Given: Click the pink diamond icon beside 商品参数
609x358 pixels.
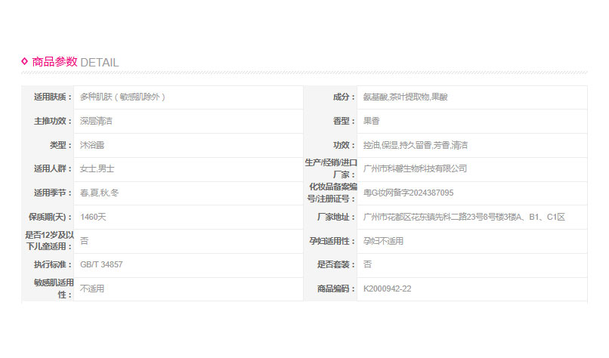Looking at the screenshot, I should pos(25,61).
